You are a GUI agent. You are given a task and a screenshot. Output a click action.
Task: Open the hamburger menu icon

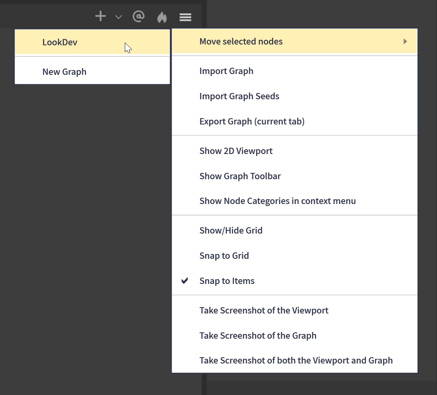(185, 17)
